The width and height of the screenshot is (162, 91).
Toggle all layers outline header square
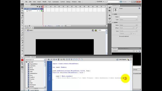click(42, 7)
